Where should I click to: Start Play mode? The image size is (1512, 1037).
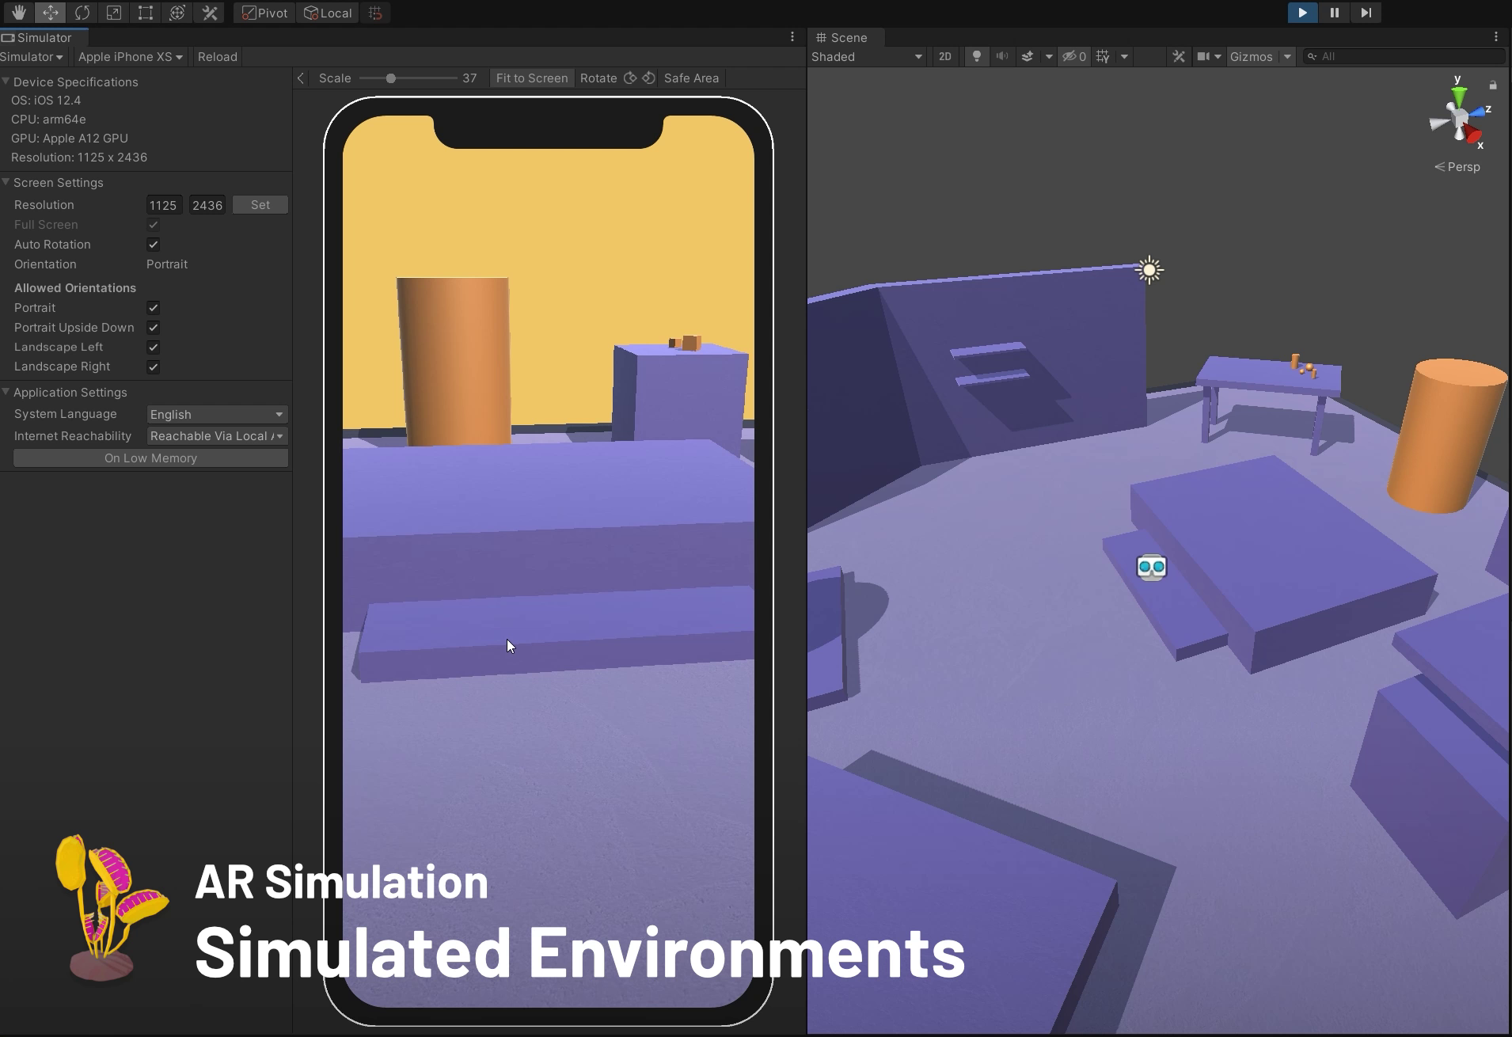click(x=1302, y=13)
